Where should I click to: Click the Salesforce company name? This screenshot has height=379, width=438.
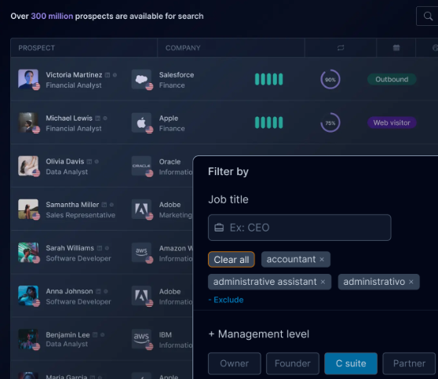(177, 75)
